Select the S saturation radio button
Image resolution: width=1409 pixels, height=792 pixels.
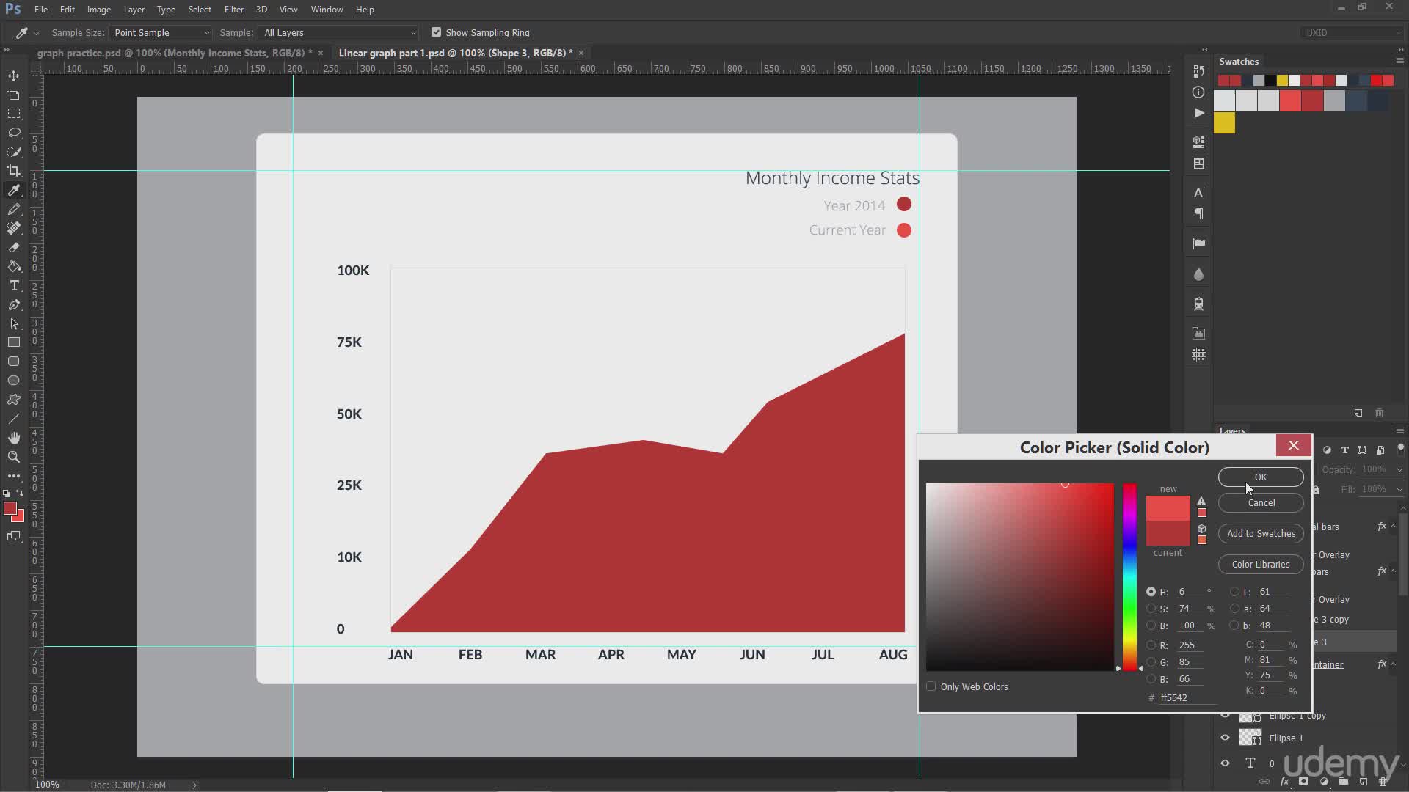(x=1151, y=609)
